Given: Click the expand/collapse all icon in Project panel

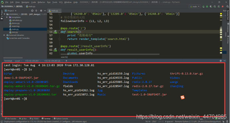Looking at the screenshot, I should pyautogui.click(x=36, y=11).
